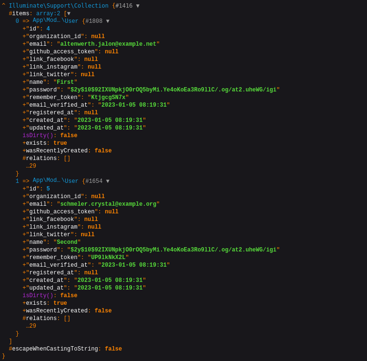Click the Illuminate\Support\Collection class name
367x361 pixels.
(x=58, y=6)
